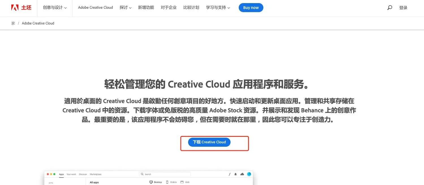The image size is (424, 185).
Task: Click the Adobe logo icon
Action: tap(15, 8)
